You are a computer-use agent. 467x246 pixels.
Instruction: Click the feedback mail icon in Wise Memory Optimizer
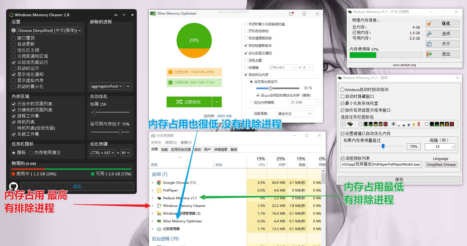(x=291, y=14)
